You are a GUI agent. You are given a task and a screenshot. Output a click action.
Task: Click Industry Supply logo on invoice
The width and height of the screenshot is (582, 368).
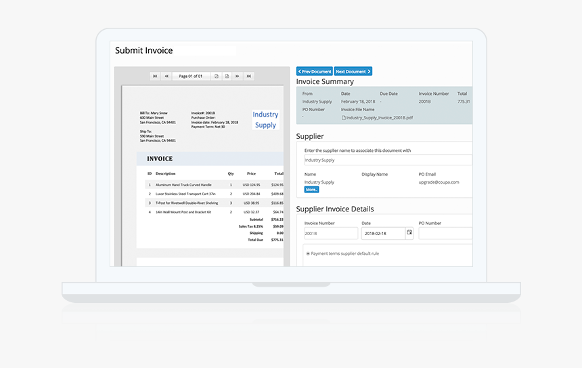point(265,120)
